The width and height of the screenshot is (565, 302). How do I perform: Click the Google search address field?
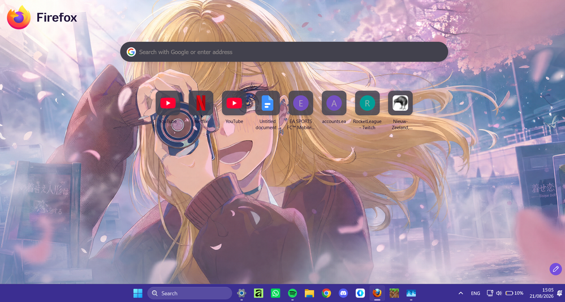pos(284,52)
